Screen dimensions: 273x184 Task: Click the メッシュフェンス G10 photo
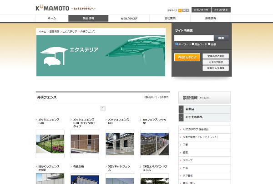click(x=50, y=144)
